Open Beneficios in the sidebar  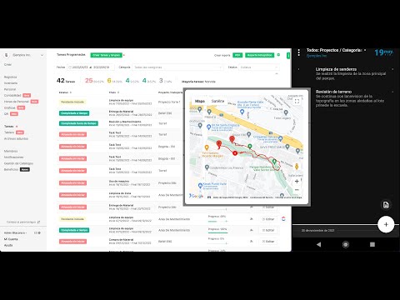(11, 169)
